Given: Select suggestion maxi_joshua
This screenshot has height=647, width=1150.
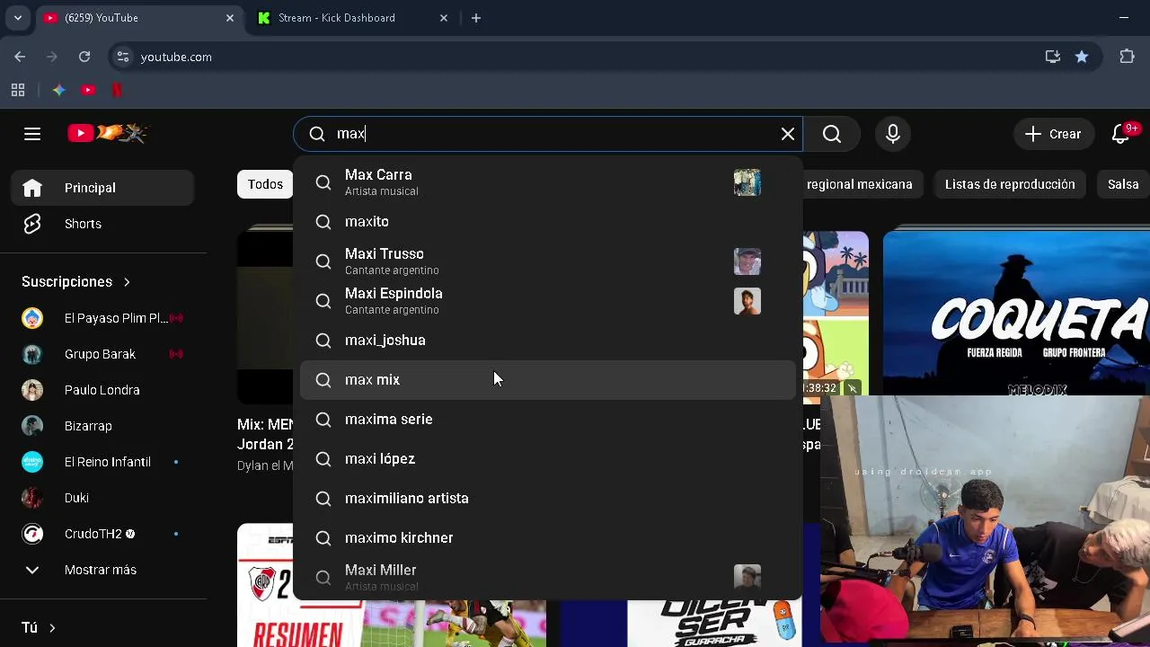Looking at the screenshot, I should coord(547,340).
